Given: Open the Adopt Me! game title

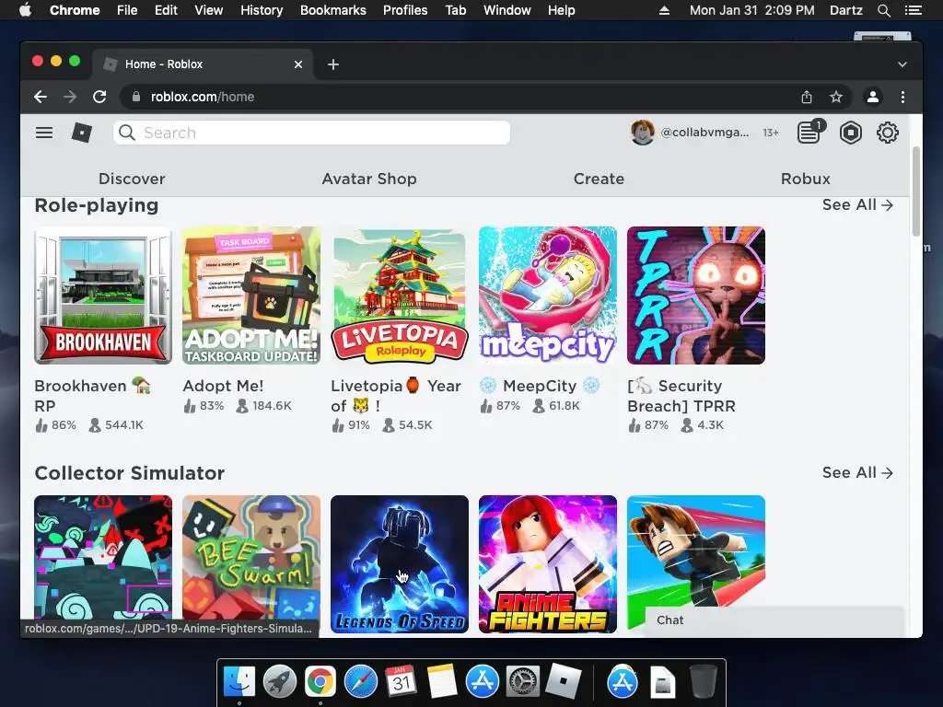Looking at the screenshot, I should tap(223, 386).
